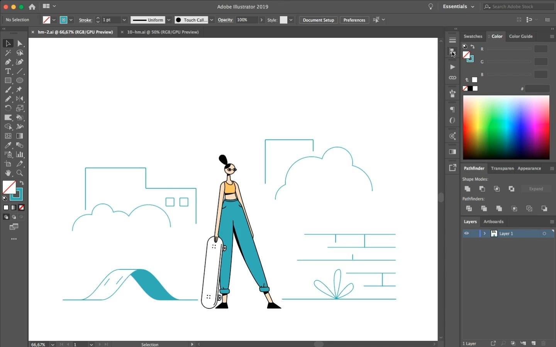Open the Actions panel from the dock
The image size is (556, 347).
(453, 67)
